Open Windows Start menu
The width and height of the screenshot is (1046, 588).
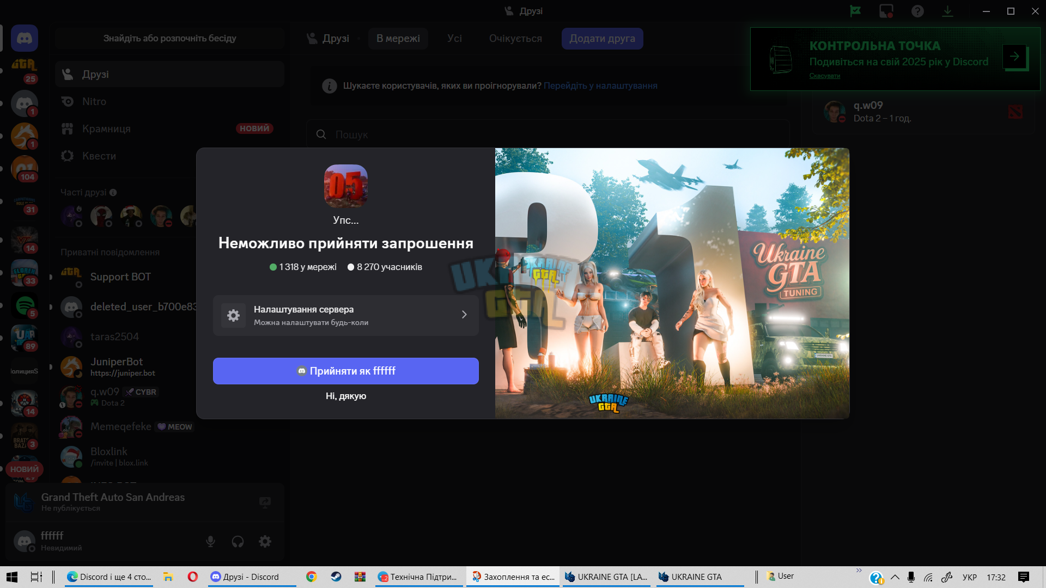[x=12, y=577]
